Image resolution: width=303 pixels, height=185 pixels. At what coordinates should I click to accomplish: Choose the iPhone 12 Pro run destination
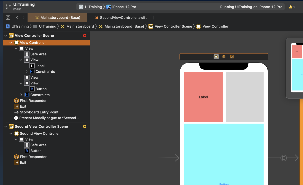(x=121, y=7)
